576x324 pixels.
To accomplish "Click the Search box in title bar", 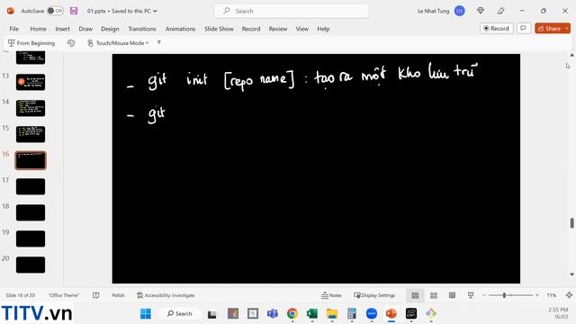I will pos(292,11).
